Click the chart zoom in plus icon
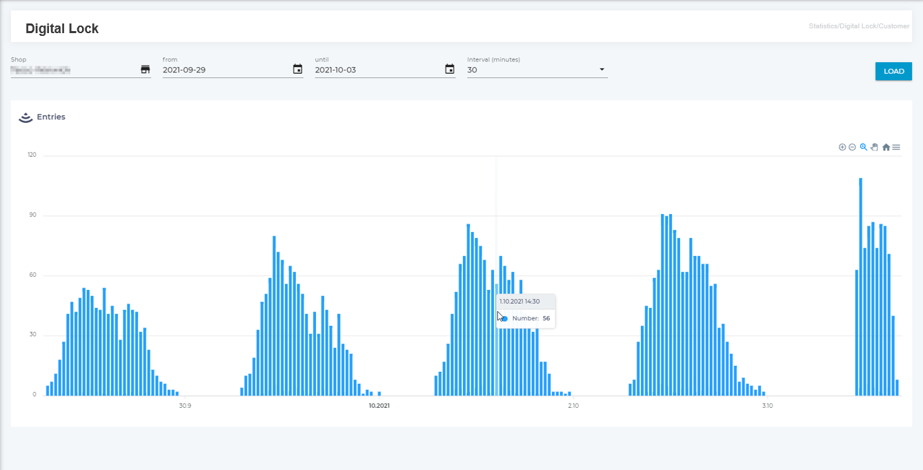Screen dimensions: 923x470 (x=842, y=147)
